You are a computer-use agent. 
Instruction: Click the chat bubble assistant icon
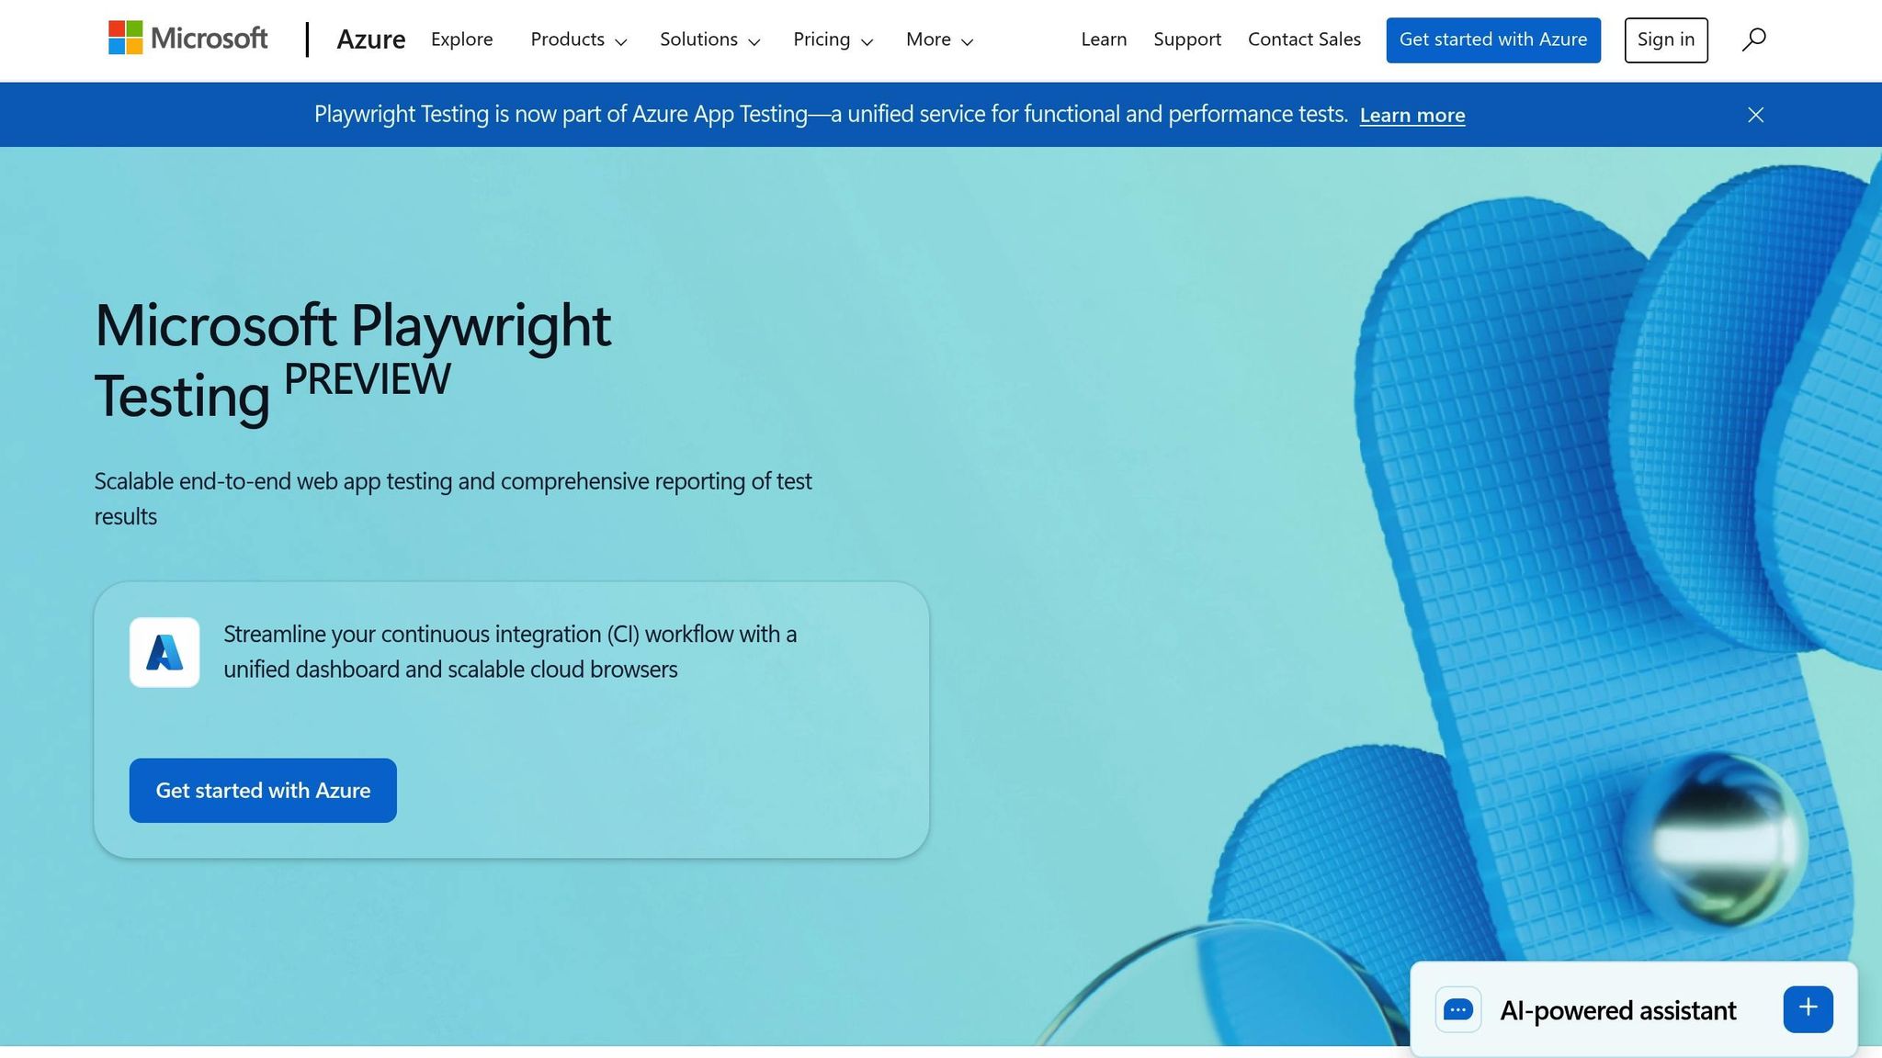1458,1009
